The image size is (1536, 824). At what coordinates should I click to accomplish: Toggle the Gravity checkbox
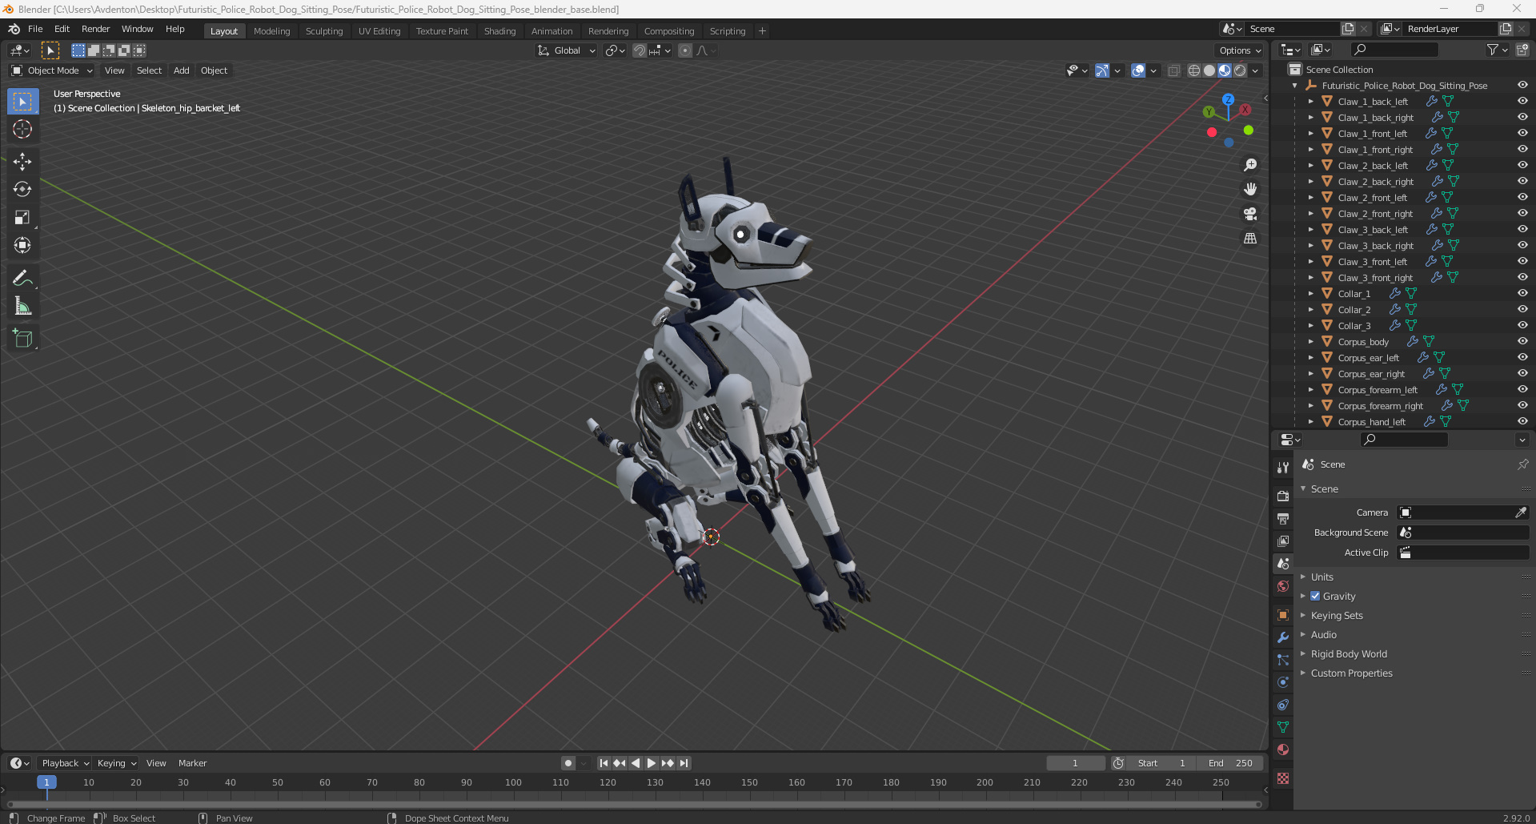(x=1315, y=596)
